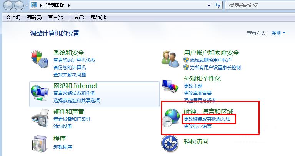Click the 卸载程序 link

click(x=63, y=147)
